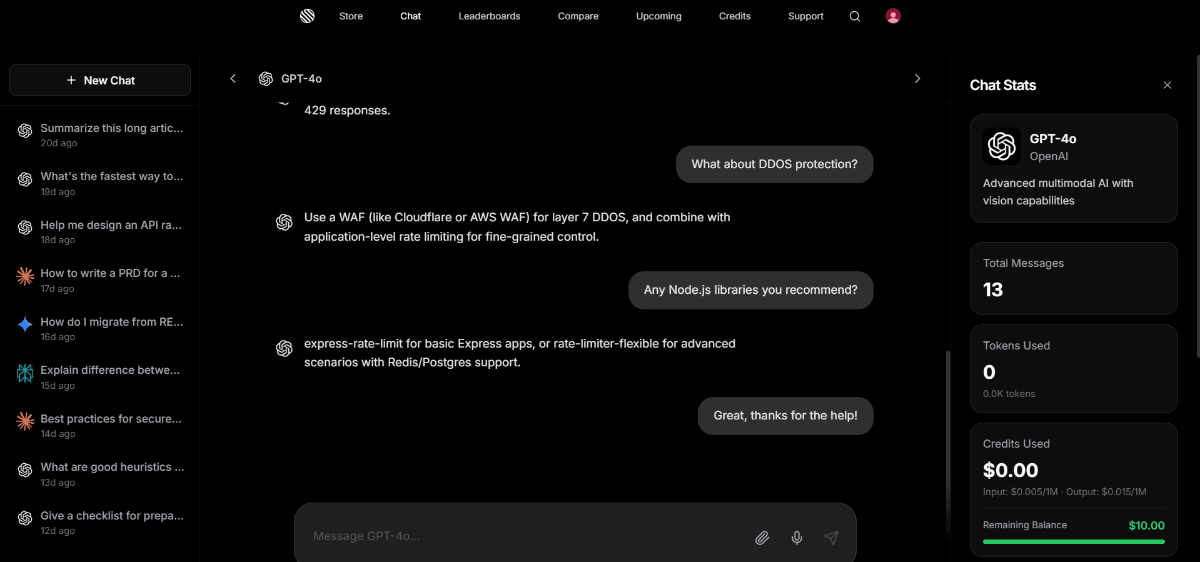Click the OpenAI icon beside 'What's the fastest way to...'

pos(25,179)
